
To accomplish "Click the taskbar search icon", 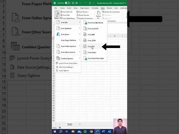I will (61, 131).
